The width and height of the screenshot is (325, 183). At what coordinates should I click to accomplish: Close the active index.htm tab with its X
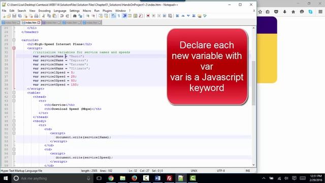tap(39, 22)
